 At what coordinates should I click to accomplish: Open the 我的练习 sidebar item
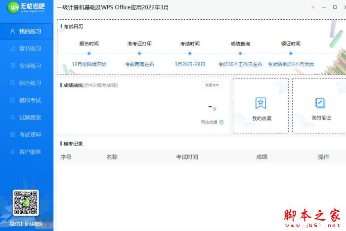(x=27, y=31)
